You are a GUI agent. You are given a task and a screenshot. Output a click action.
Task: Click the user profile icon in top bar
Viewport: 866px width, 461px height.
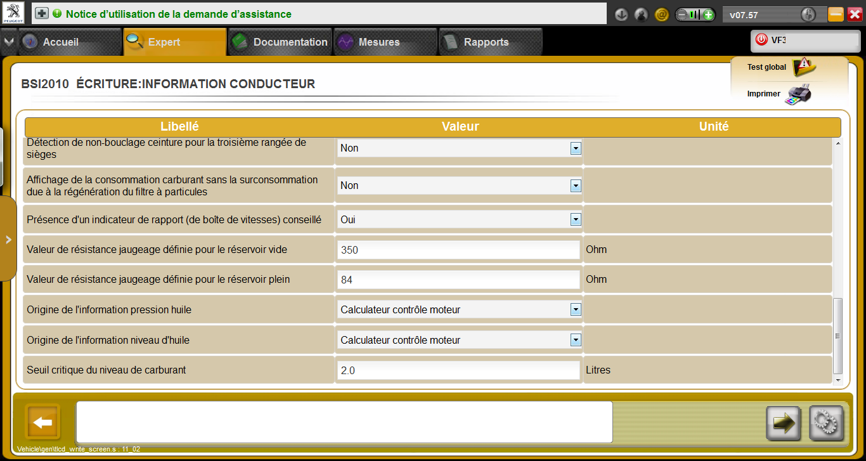coord(641,14)
